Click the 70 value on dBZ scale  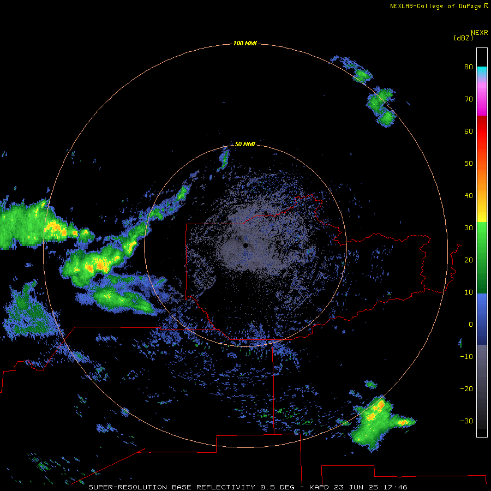pyautogui.click(x=469, y=99)
